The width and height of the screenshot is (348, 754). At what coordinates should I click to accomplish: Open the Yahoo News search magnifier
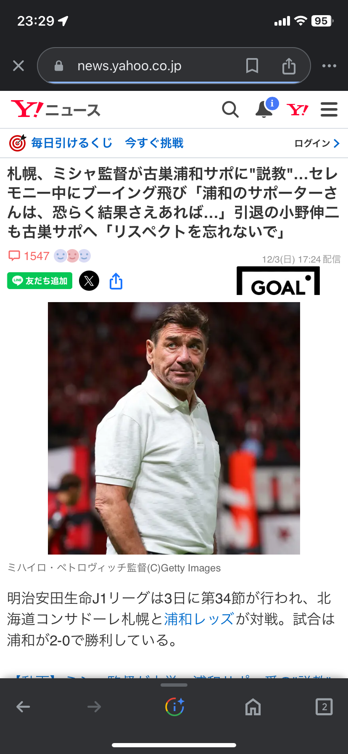tap(230, 109)
